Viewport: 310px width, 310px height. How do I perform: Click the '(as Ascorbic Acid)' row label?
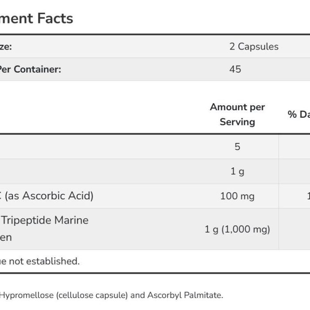49,196
